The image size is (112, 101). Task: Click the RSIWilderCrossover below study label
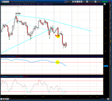pyautogui.click(x=85, y=4)
